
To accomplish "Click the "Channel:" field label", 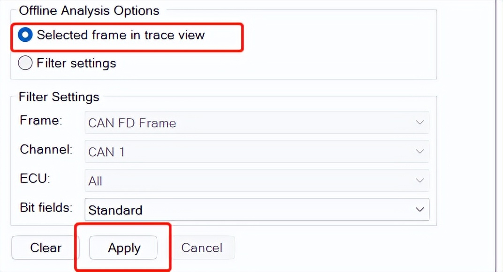I will pos(46,150).
